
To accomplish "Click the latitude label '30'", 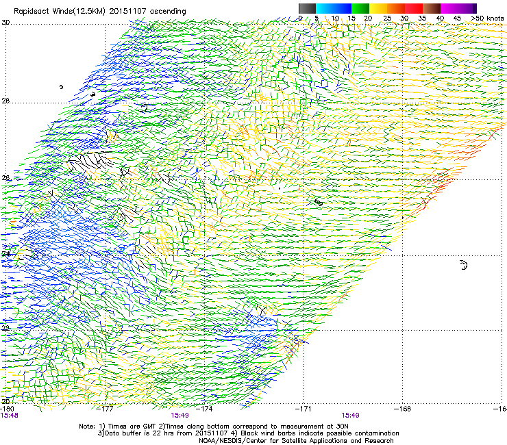I will pos(5,23).
